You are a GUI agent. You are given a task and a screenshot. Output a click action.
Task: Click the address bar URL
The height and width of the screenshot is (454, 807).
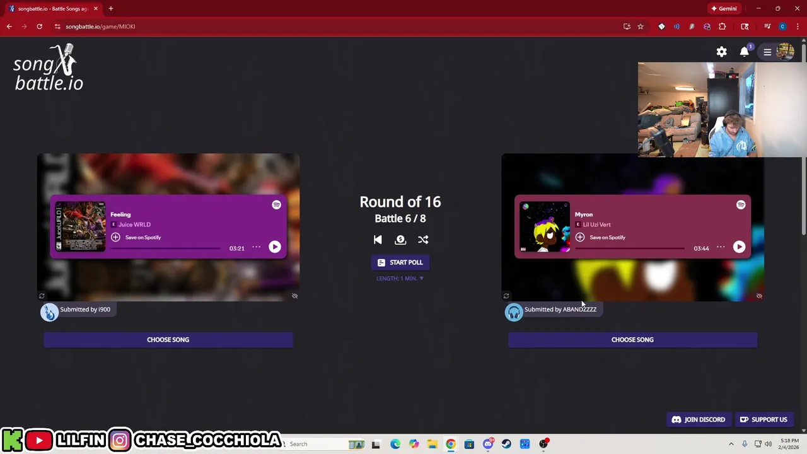point(100,26)
